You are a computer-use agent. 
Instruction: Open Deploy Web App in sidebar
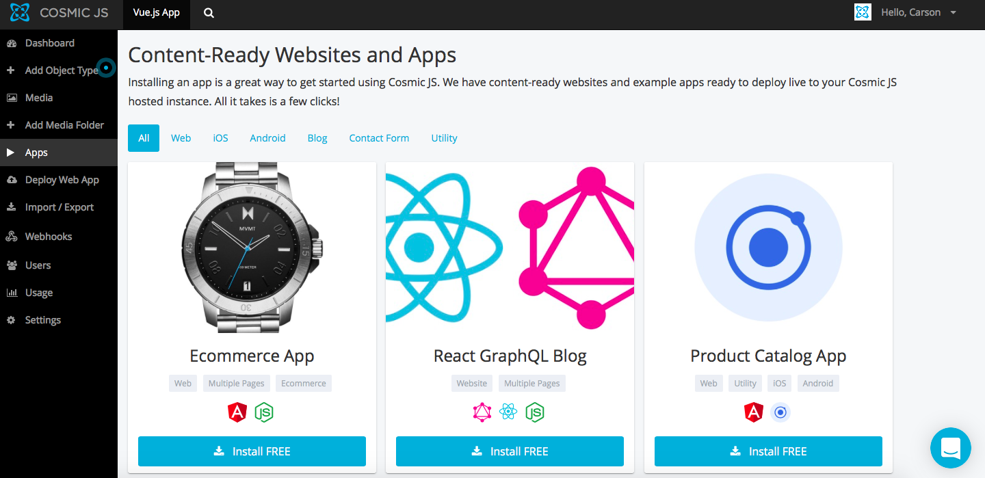click(62, 180)
